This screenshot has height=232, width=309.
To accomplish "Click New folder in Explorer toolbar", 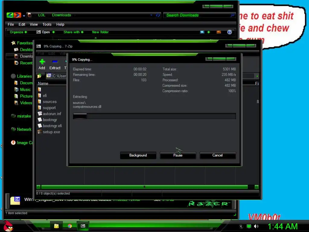I will coord(100,32).
